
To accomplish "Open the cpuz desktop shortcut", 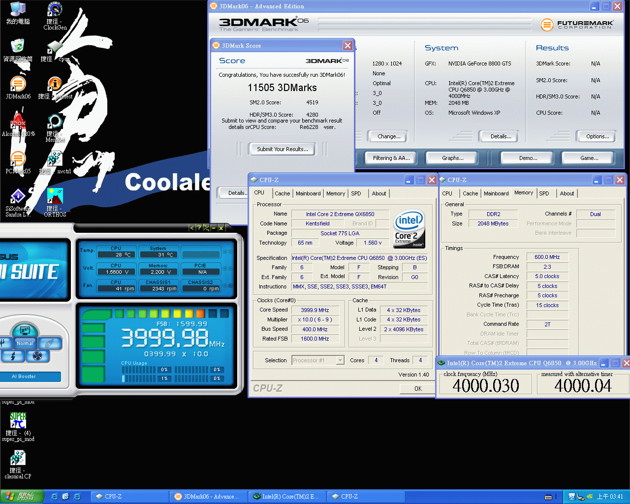I will (55, 51).
